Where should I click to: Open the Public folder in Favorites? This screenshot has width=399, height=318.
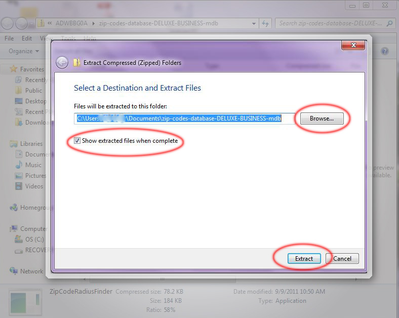(x=33, y=91)
